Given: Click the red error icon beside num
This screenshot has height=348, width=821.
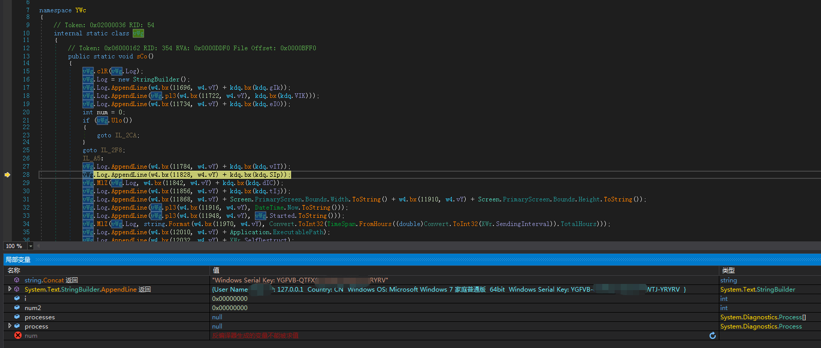Looking at the screenshot, I should [18, 336].
